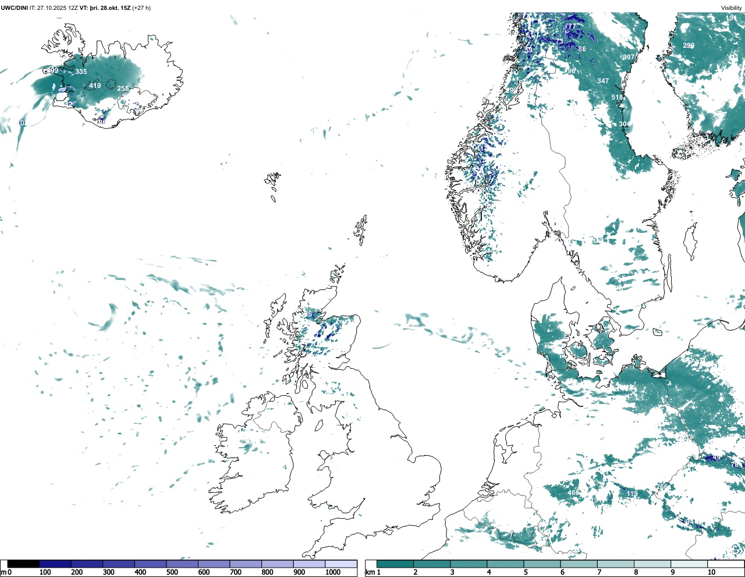Click the '200' label on metre scale
The image size is (745, 577).
tap(77, 572)
